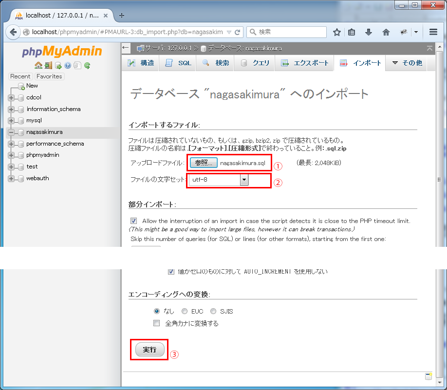Go to browser home page icon

point(386,32)
